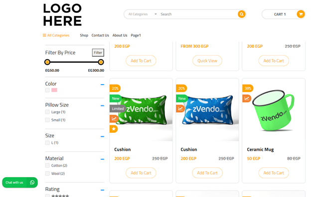The height and width of the screenshot is (197, 311).
Task: Click the star badge on green cushion
Action: point(114,129)
